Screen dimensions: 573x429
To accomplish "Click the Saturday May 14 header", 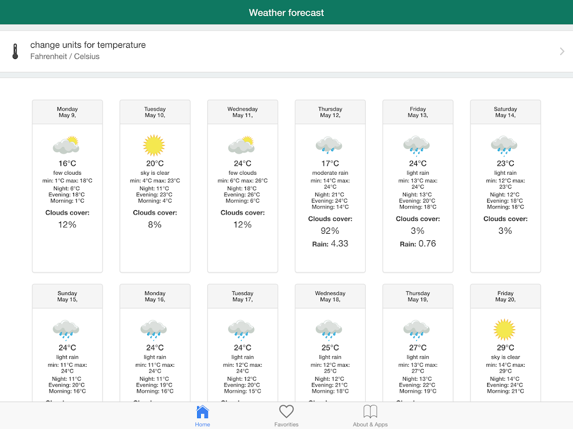I will tap(505, 112).
